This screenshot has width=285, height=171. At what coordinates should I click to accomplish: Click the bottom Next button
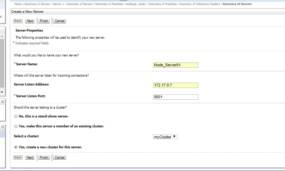click(30, 158)
